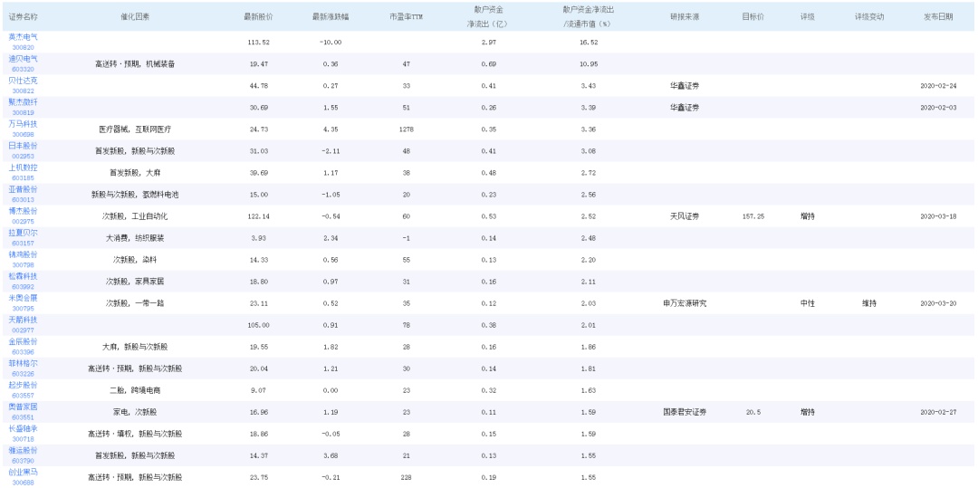Select the 中性 rating cell
978x488 pixels.
coord(808,303)
